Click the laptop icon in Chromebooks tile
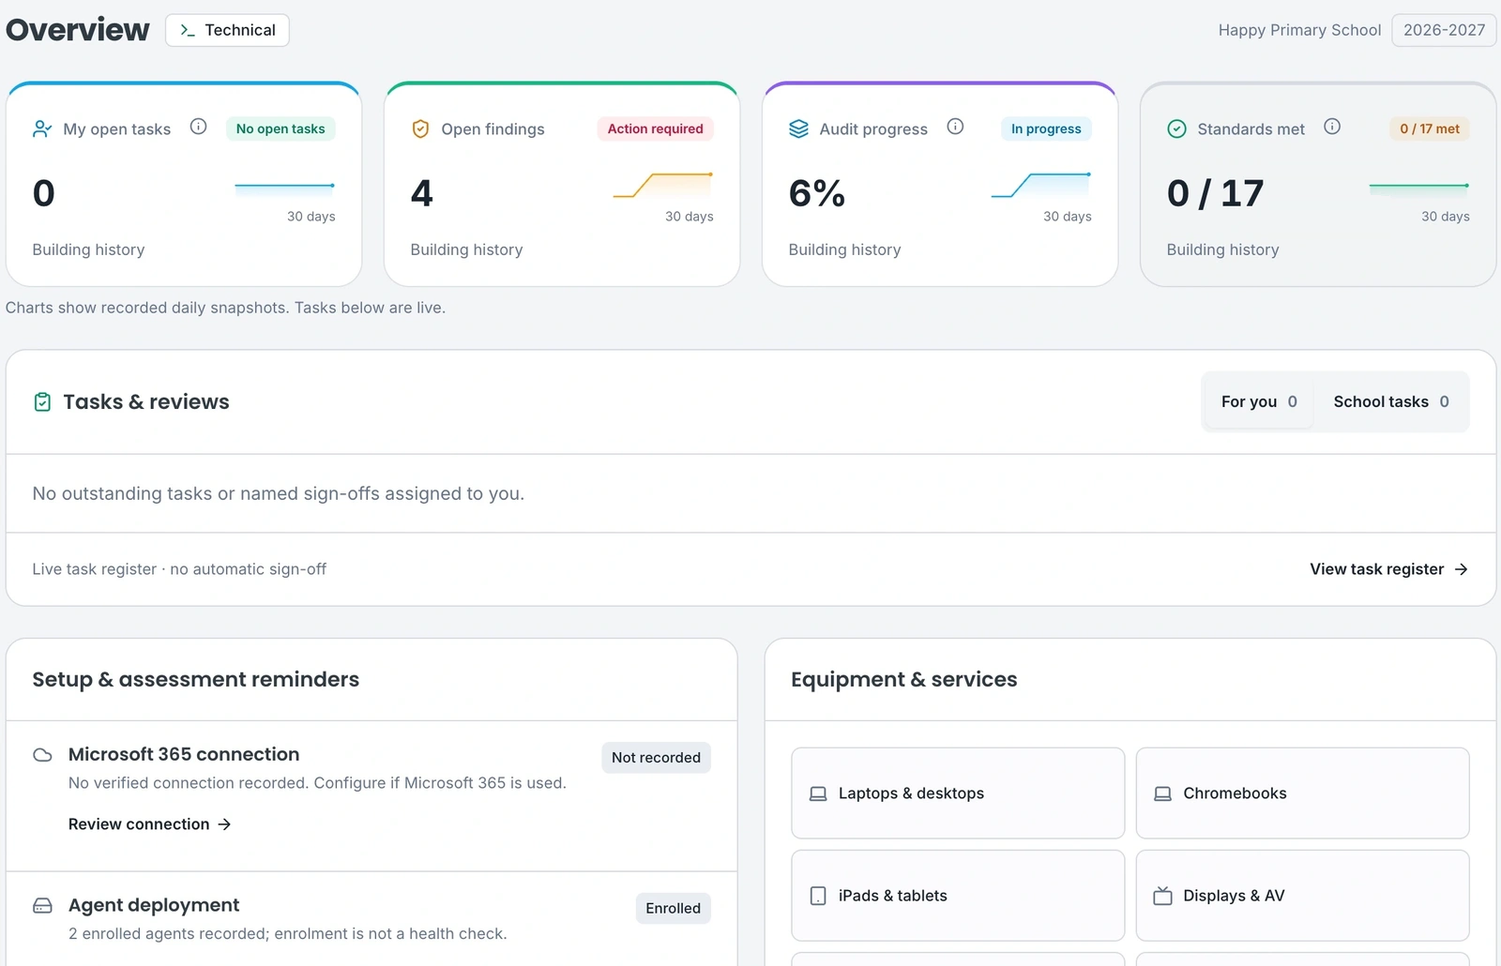The image size is (1501, 966). pos(1162,793)
